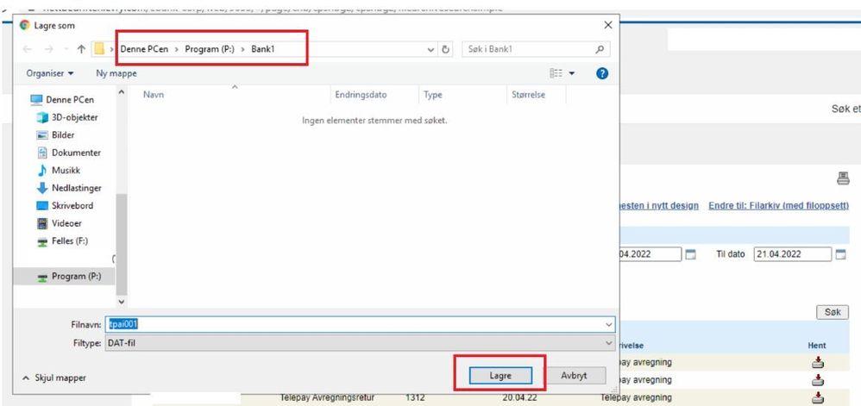This screenshot has height=406, width=861.
Task: Click Bank1 in breadcrumb path
Action: (263, 49)
